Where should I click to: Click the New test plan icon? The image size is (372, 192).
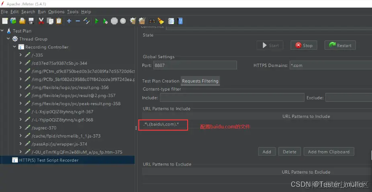pyautogui.click(x=5, y=21)
